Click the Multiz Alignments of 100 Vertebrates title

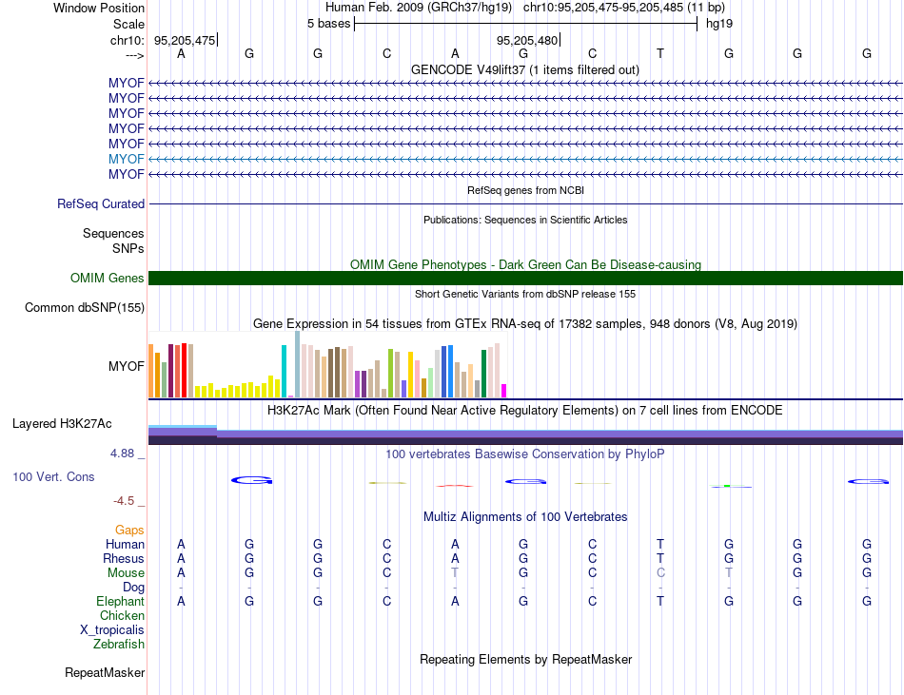coord(525,516)
